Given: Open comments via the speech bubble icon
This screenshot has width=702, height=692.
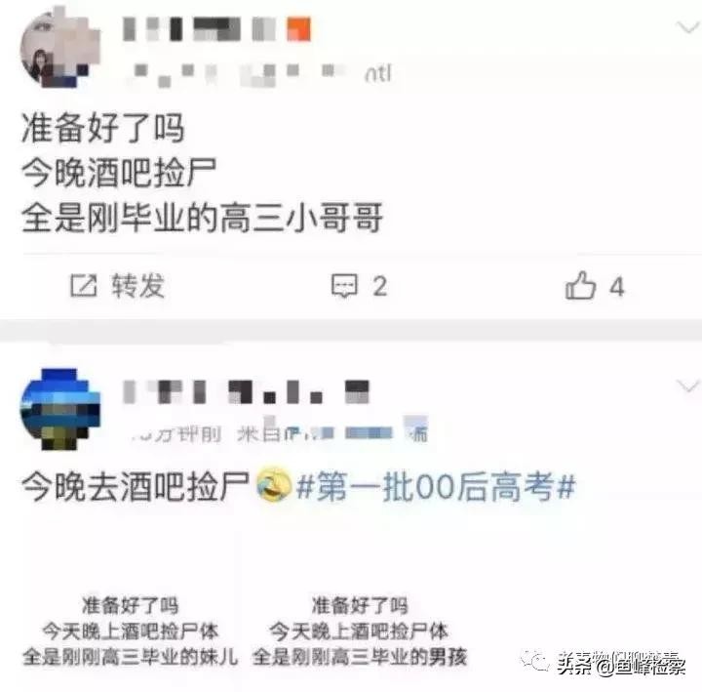Looking at the screenshot, I should (344, 286).
